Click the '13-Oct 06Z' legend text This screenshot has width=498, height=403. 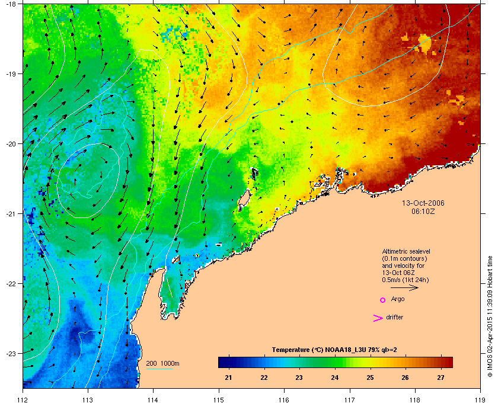point(398,273)
